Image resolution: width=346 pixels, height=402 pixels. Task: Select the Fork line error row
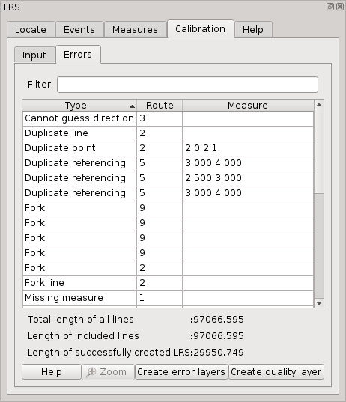click(x=168, y=283)
